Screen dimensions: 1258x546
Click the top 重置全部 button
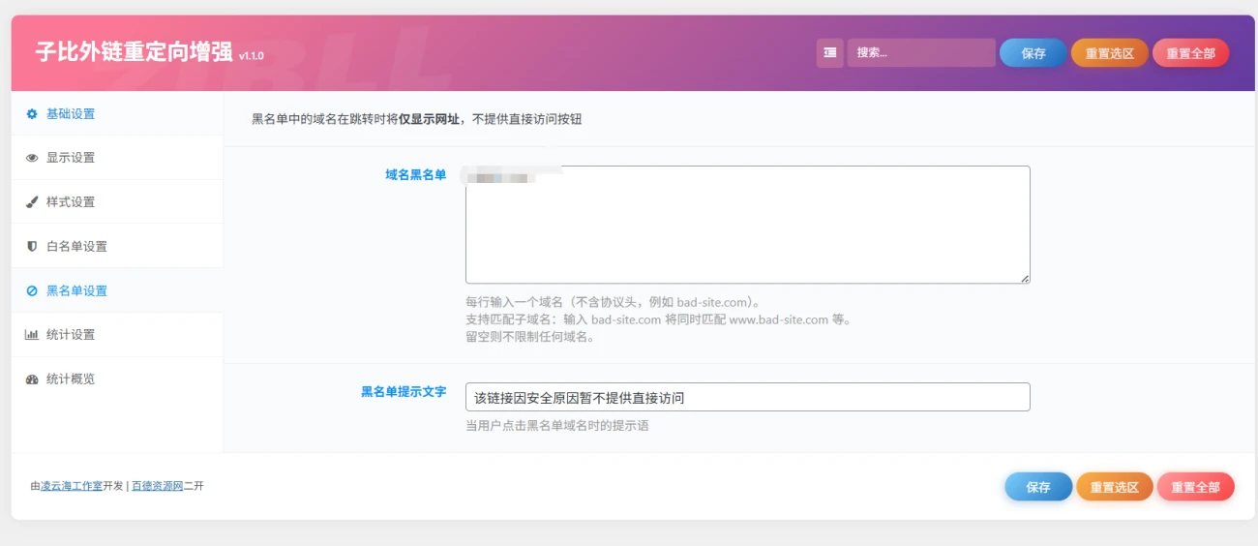tap(1190, 53)
